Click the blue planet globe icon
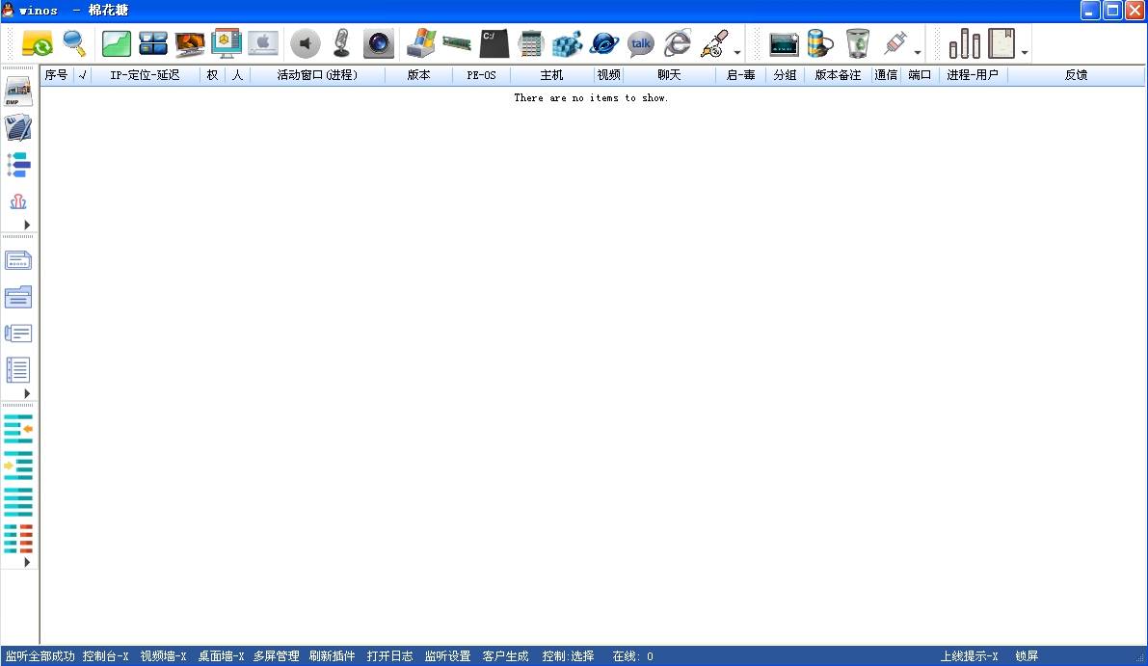The width and height of the screenshot is (1148, 666). coord(604,44)
